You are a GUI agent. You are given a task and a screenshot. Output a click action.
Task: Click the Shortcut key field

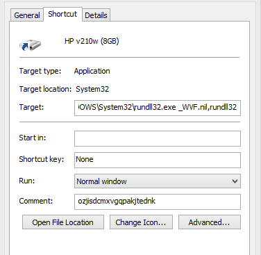(x=158, y=160)
